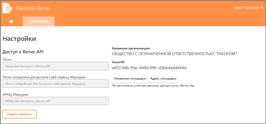Click the Такском-Ветис logo icon
This screenshot has width=266, height=124.
(x=8, y=8)
